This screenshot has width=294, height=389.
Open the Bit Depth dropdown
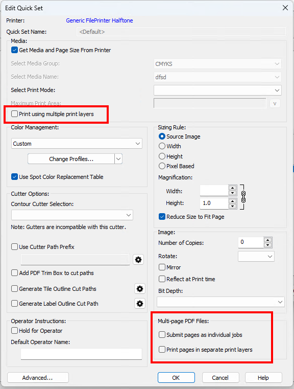(x=220, y=302)
